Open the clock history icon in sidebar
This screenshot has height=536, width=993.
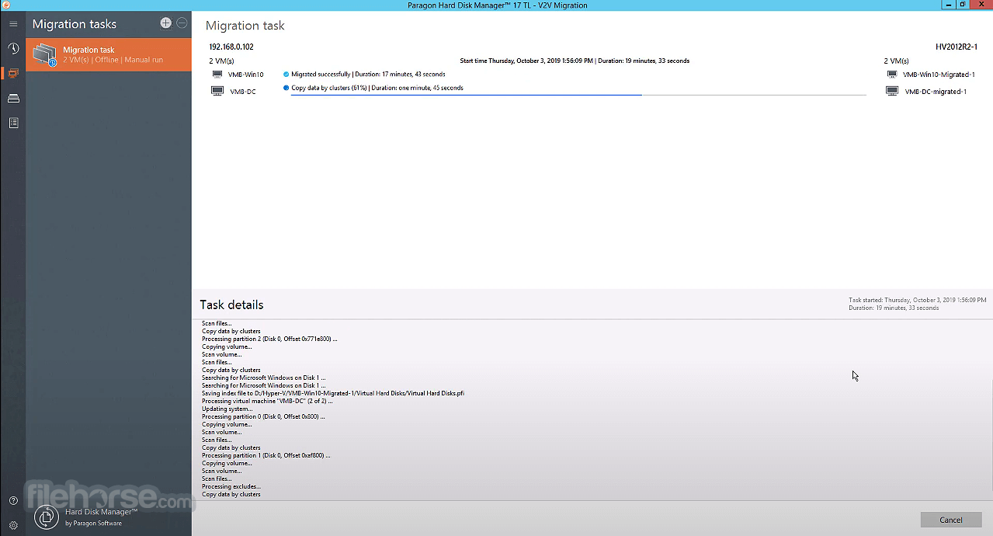coord(13,48)
